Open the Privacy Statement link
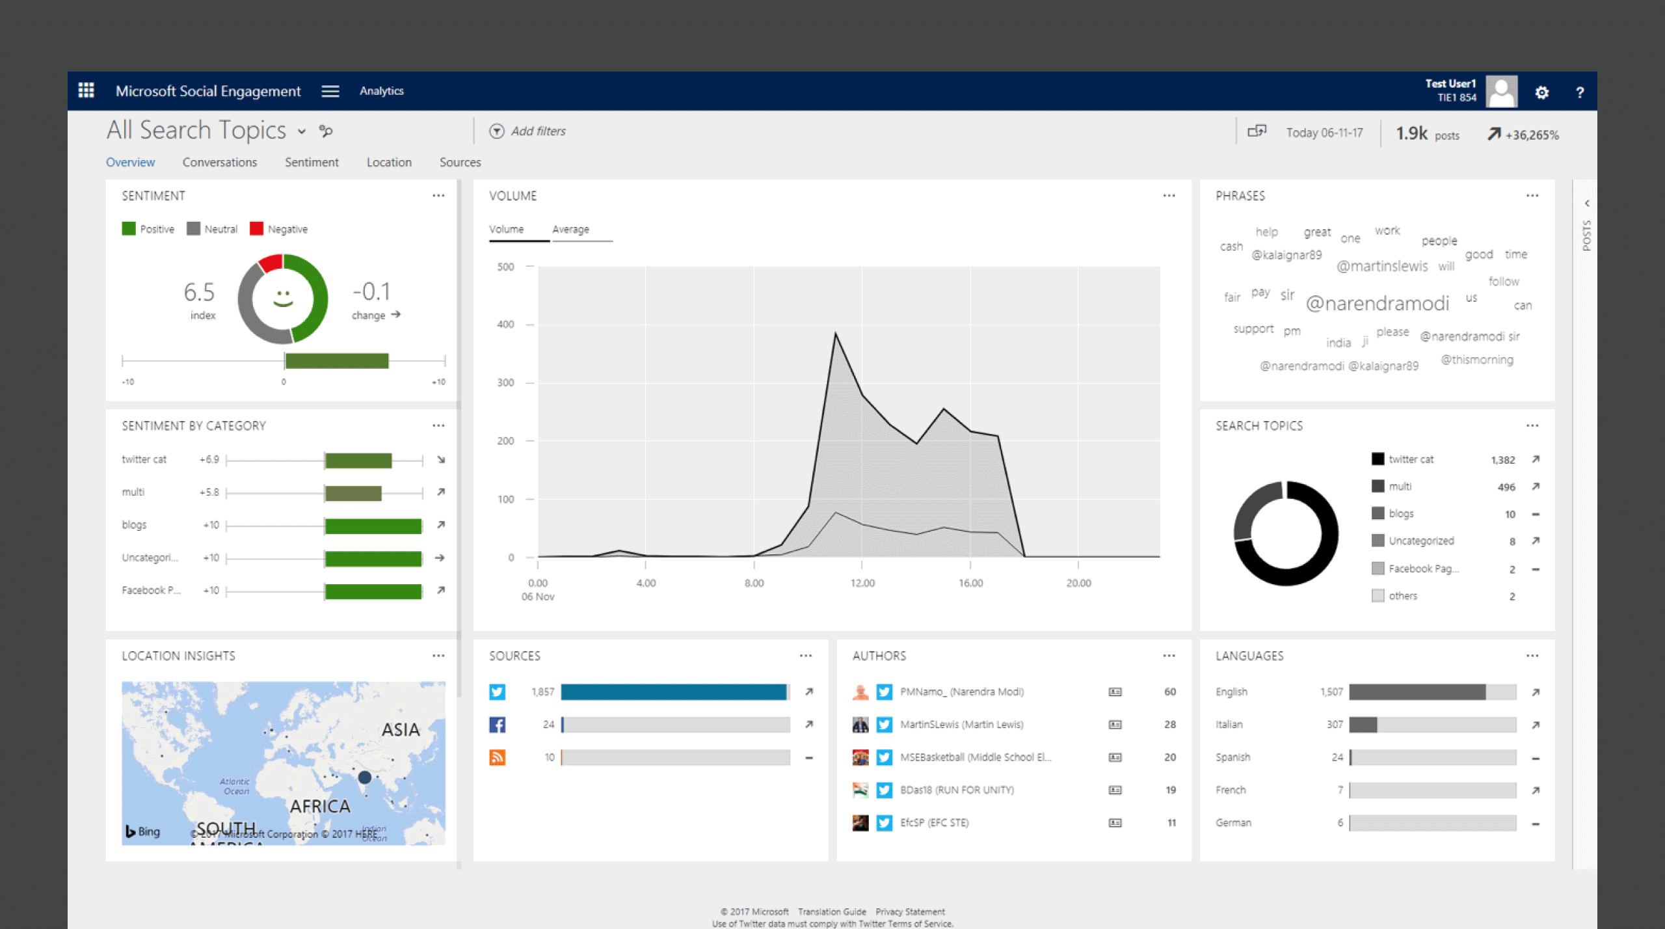Image resolution: width=1665 pixels, height=929 pixels. click(x=910, y=911)
